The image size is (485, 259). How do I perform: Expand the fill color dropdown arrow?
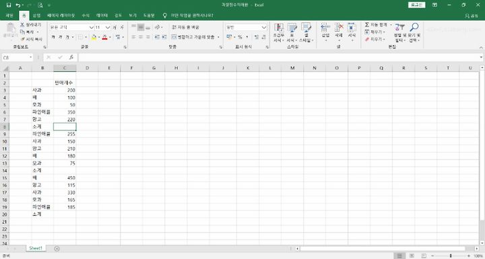pyautogui.click(x=99, y=37)
